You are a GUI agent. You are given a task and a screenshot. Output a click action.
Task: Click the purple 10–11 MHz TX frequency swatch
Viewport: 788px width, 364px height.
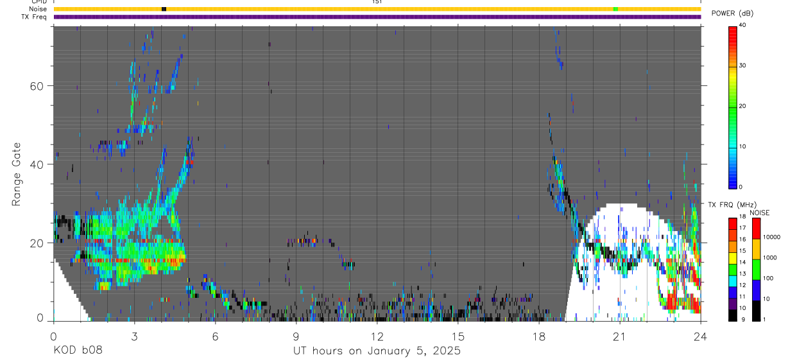click(x=732, y=304)
